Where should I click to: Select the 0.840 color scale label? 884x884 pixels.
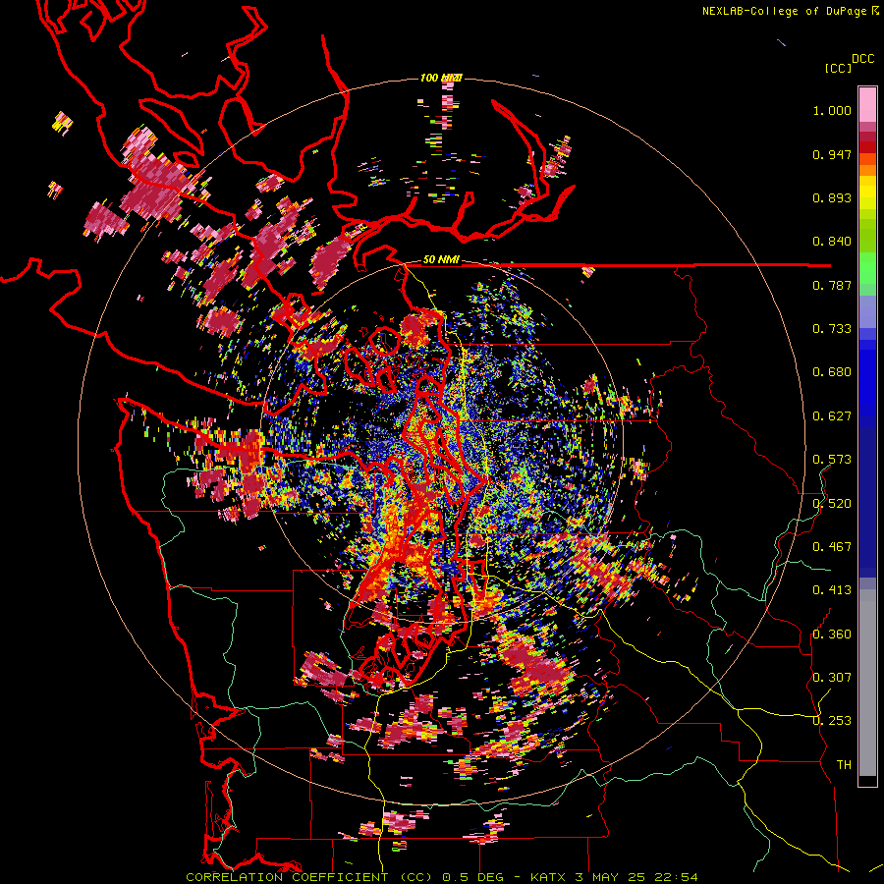832,242
